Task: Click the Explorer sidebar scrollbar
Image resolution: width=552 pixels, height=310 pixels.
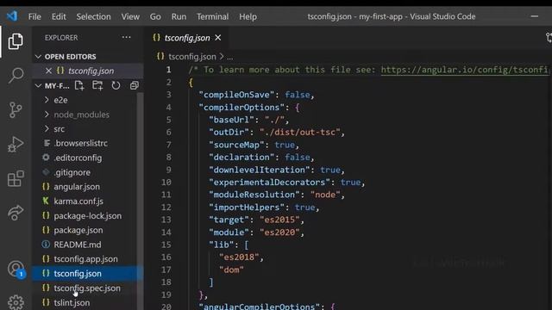Action: tap(140, 201)
